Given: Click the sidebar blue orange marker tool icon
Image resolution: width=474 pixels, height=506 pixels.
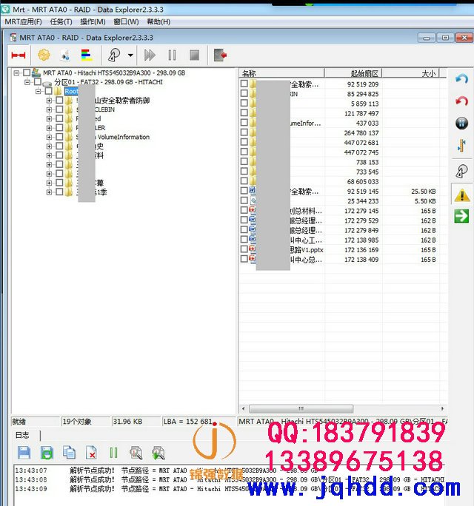Looking at the screenshot, I should 461,146.
